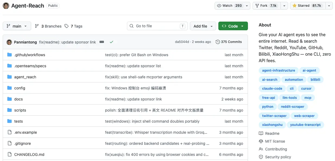This screenshot has height=161, width=335.
Task: Open the green Code dropdown button
Action: [x=233, y=26]
